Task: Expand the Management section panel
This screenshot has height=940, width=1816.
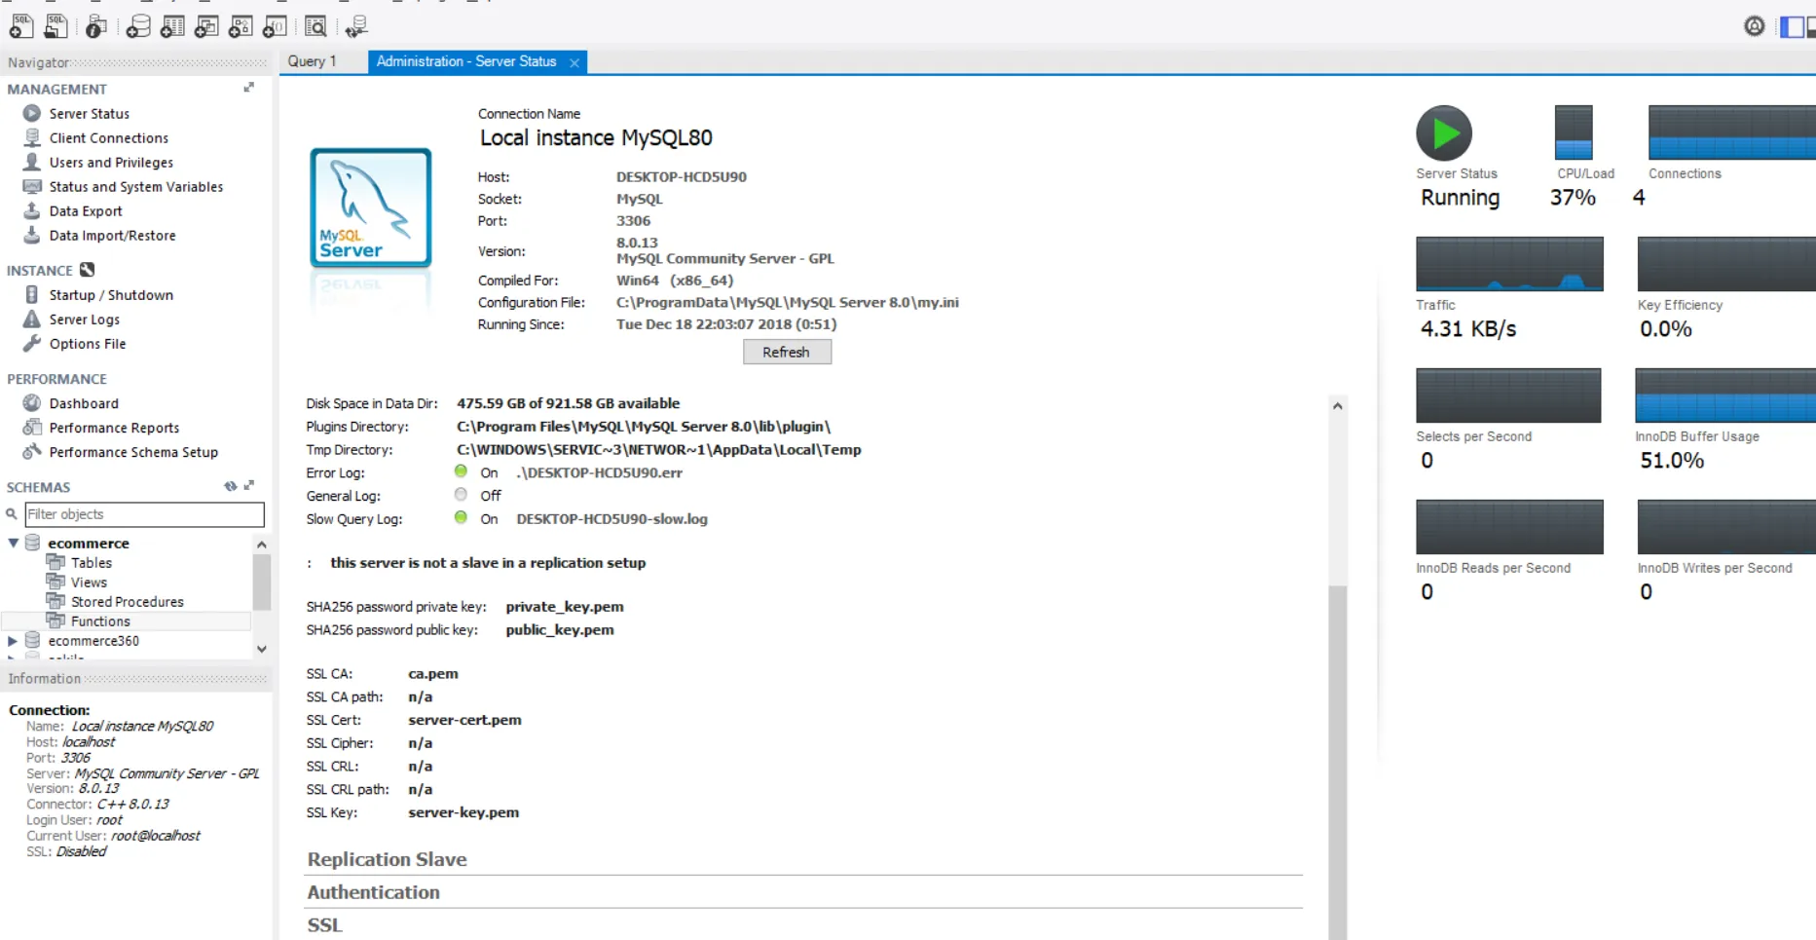Action: pyautogui.click(x=249, y=88)
